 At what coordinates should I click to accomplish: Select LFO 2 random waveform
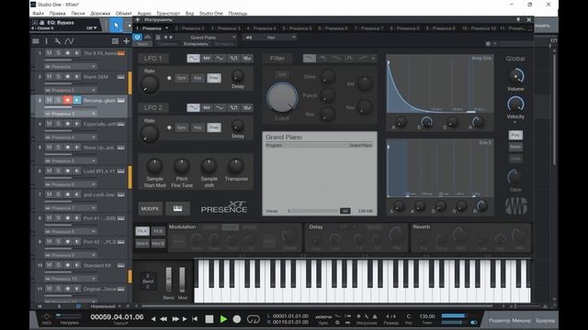tap(247, 108)
